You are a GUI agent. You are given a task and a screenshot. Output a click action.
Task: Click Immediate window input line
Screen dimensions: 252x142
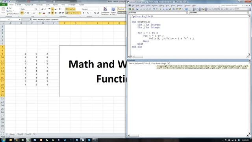tap(149, 64)
